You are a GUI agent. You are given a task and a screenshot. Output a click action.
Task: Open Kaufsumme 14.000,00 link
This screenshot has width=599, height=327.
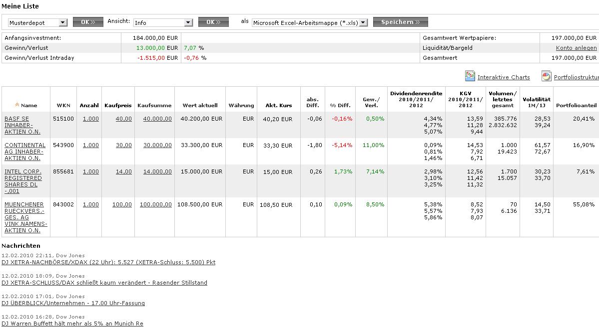coord(157,171)
